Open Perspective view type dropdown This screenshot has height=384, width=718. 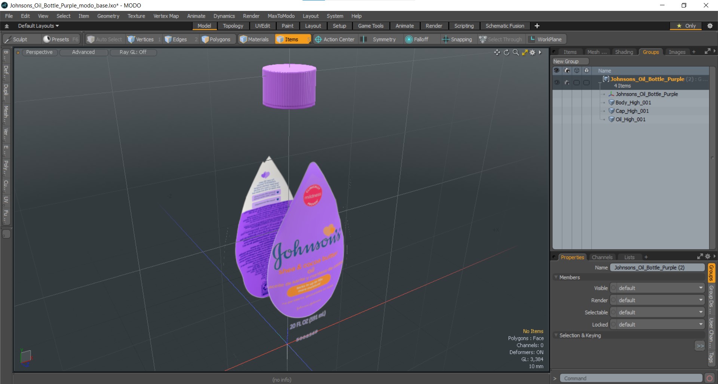pyautogui.click(x=39, y=52)
